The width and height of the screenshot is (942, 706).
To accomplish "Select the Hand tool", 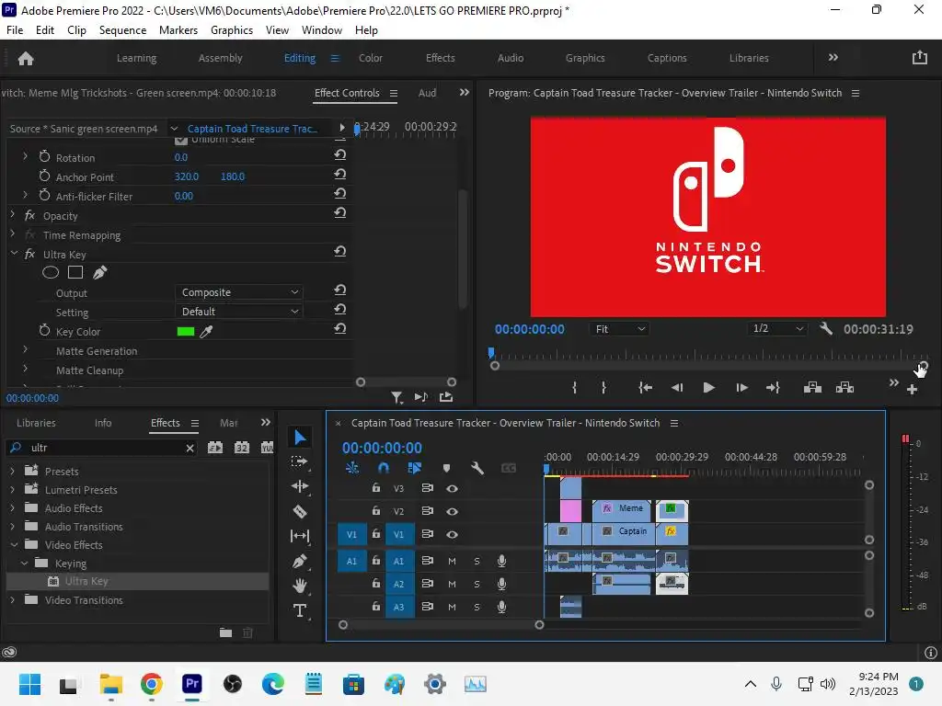I will point(300,586).
